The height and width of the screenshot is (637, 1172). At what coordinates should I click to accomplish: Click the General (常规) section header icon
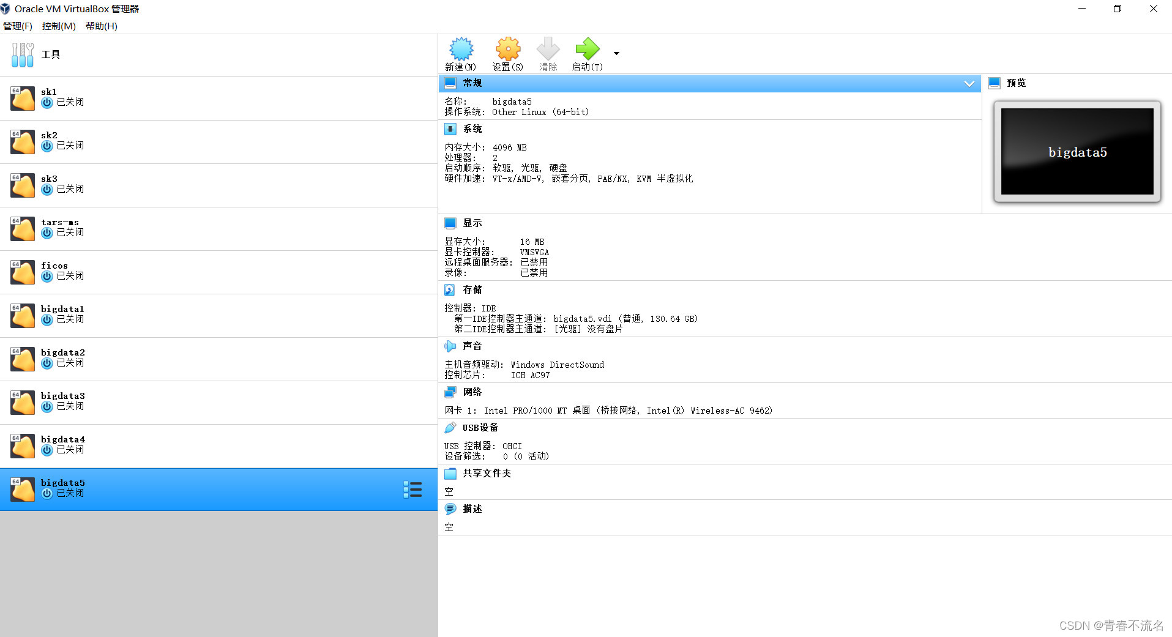pos(450,83)
